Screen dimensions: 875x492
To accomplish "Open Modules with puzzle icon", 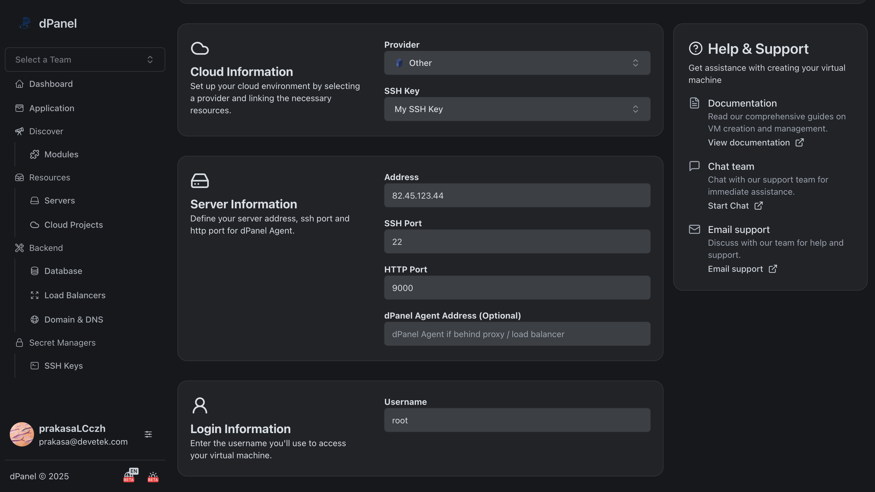I will tap(61, 154).
